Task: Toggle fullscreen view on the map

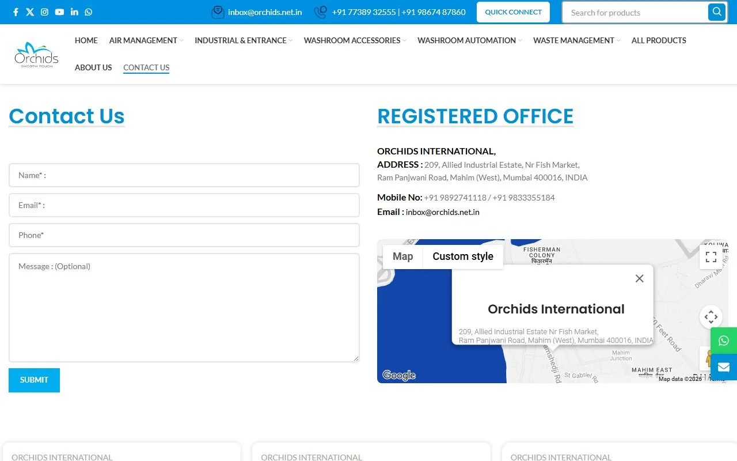Action: click(711, 257)
